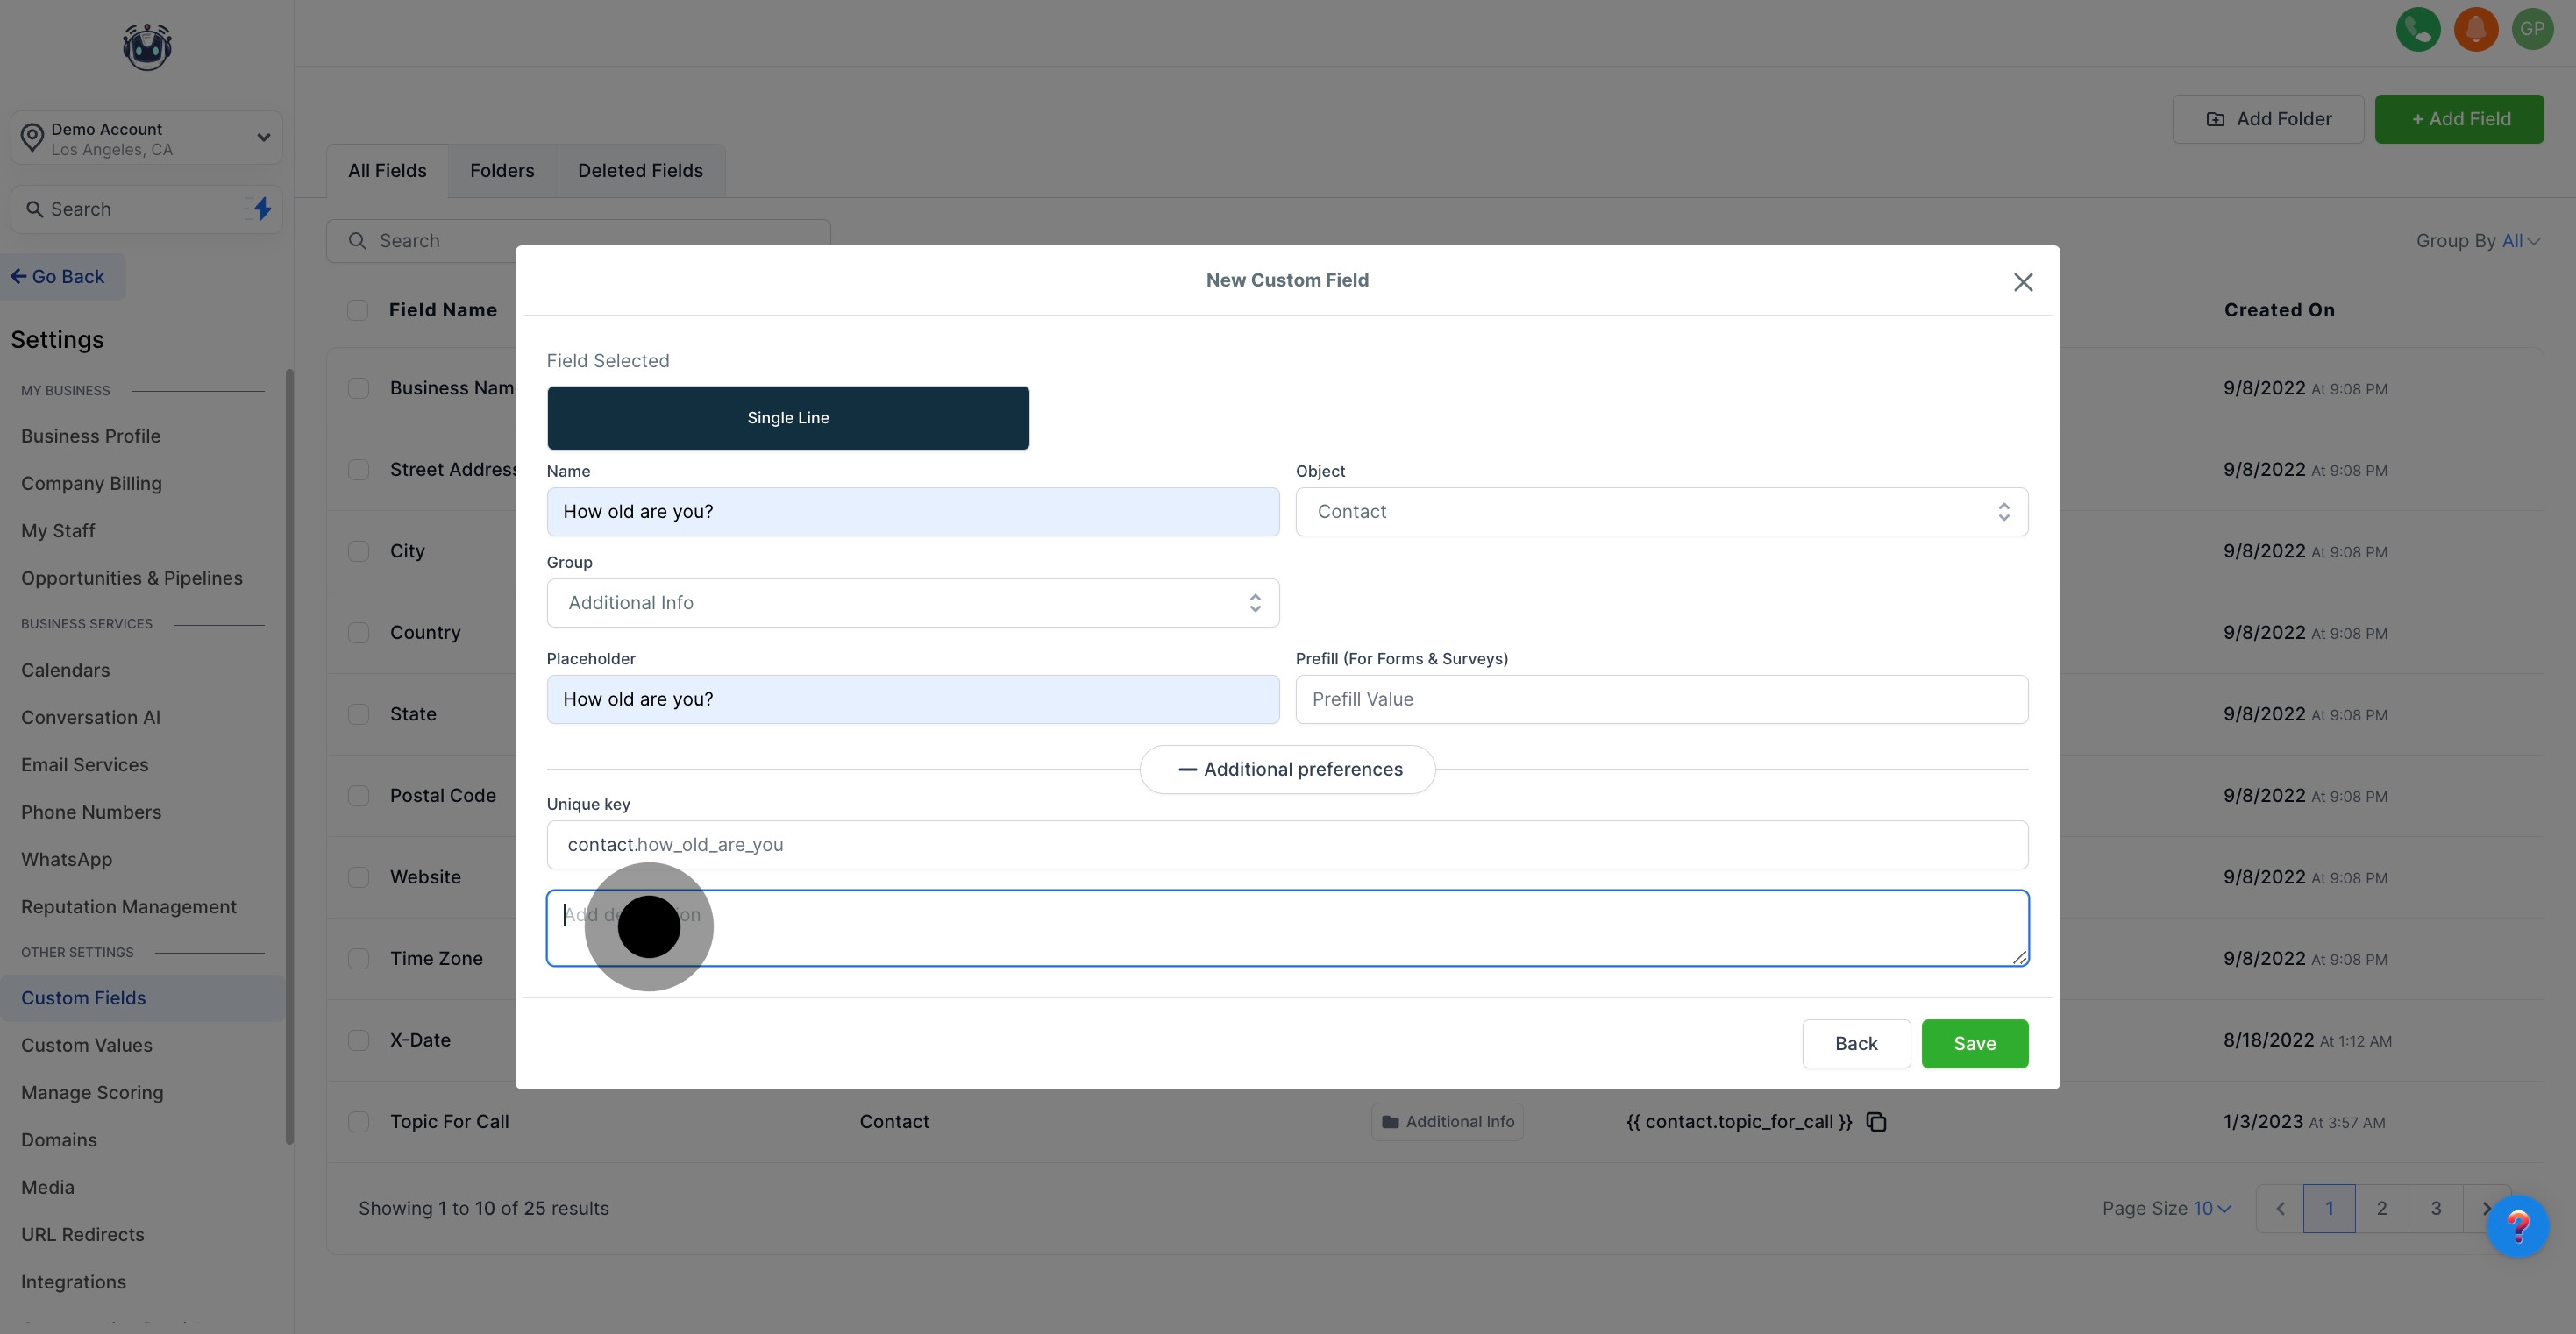Tick the select-all Field Name checkbox
Screen dimensions: 2576x1334
[357, 310]
